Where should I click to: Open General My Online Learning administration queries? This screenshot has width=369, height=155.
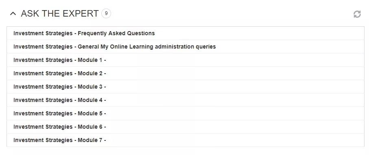186,47
